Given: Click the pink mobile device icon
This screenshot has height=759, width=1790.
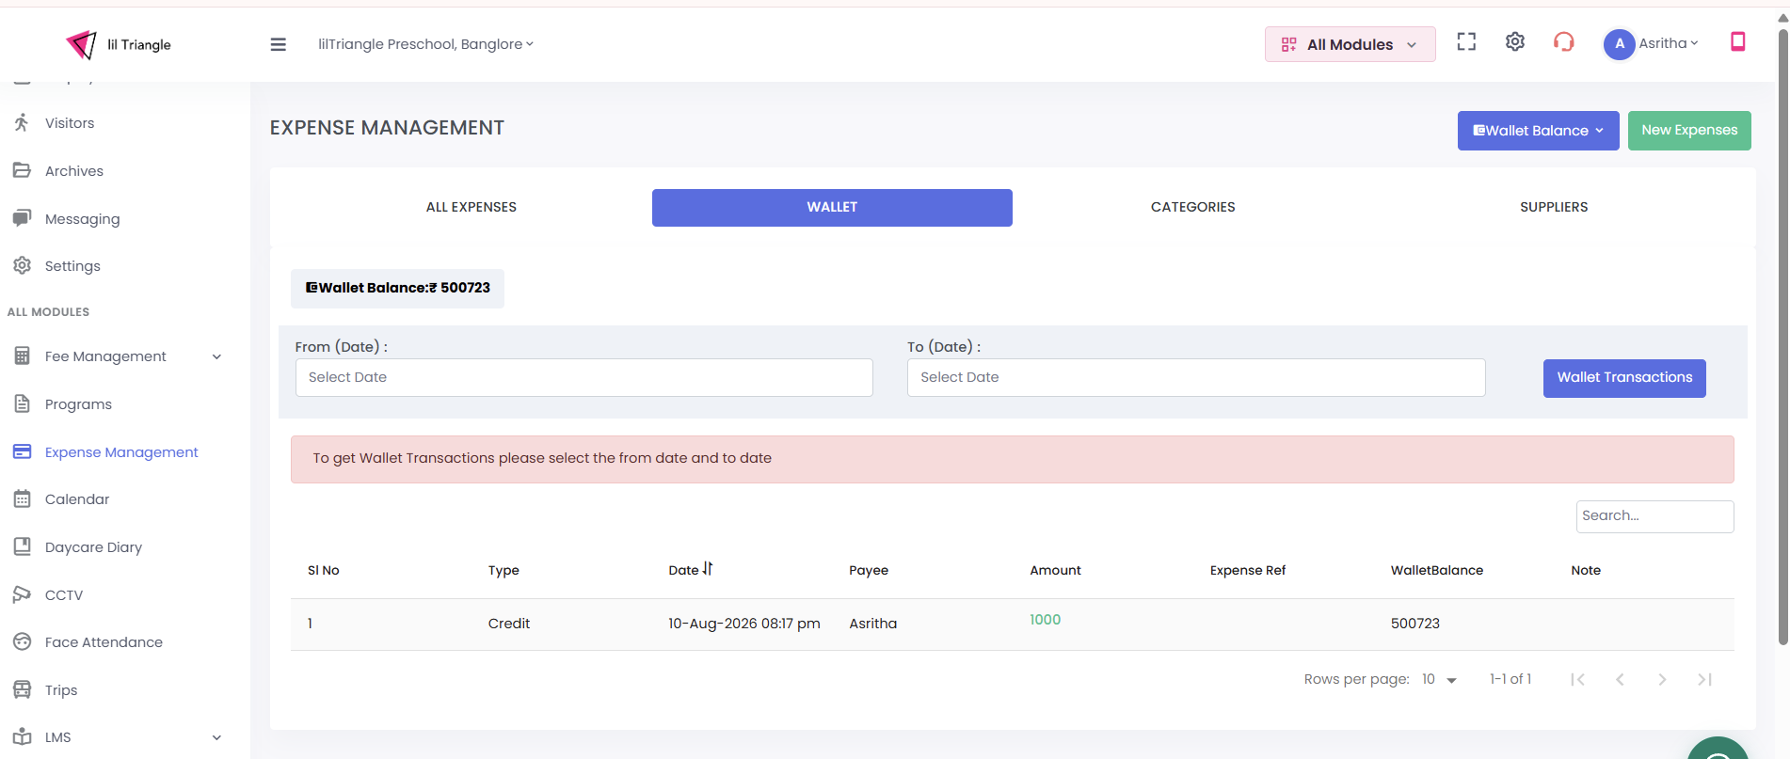Looking at the screenshot, I should pos(1738,41).
